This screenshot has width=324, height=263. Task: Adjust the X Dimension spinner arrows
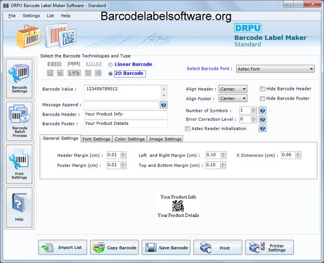click(298, 155)
